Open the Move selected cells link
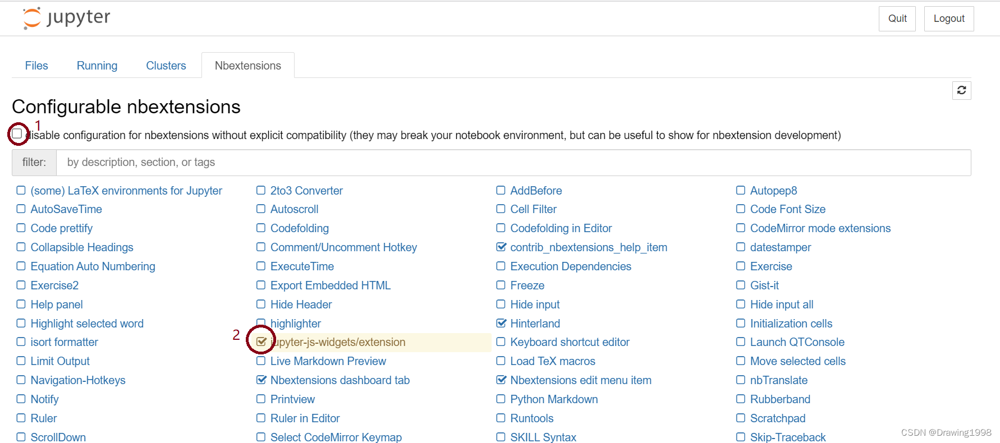The height and width of the screenshot is (443, 1000). point(798,361)
